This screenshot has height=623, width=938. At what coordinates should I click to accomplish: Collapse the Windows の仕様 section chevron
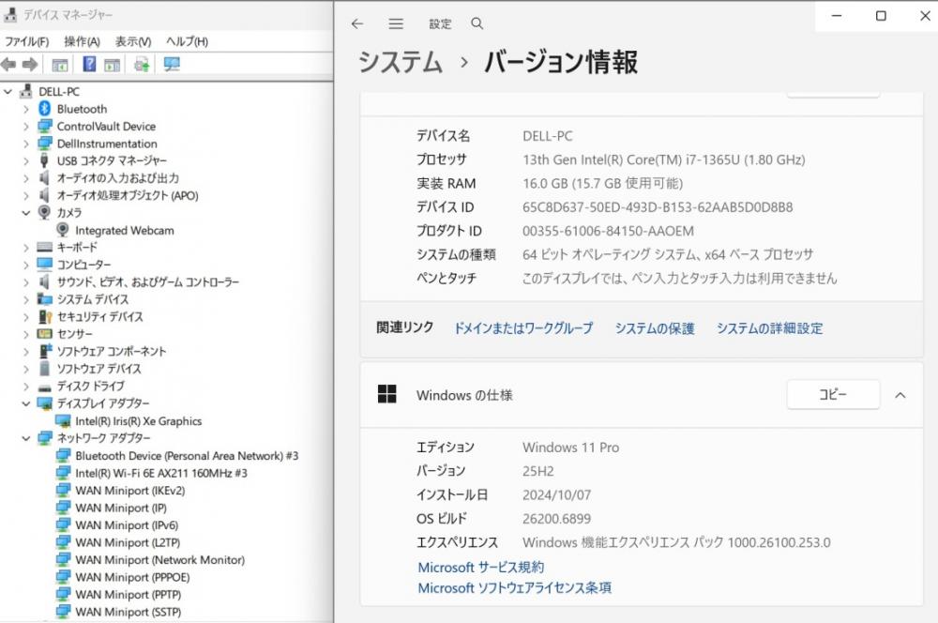point(900,395)
